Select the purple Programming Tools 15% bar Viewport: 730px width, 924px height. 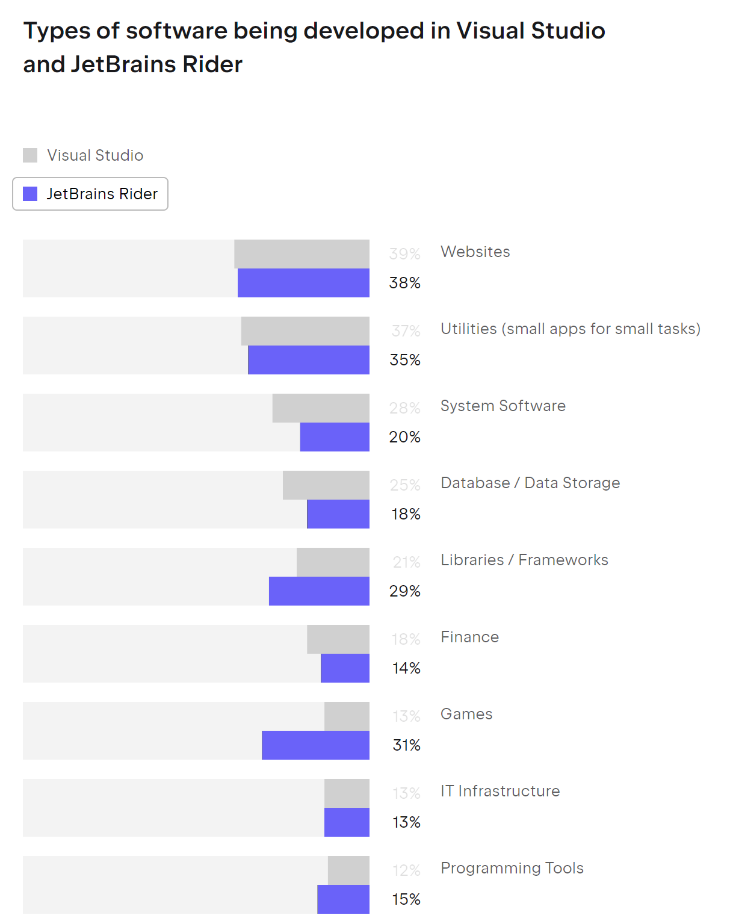point(343,899)
